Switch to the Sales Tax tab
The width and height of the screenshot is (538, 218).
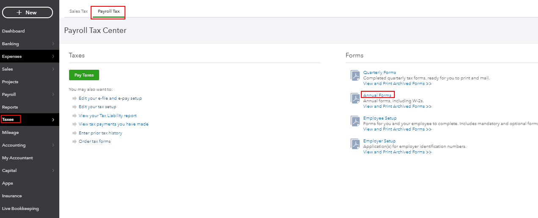pyautogui.click(x=78, y=11)
